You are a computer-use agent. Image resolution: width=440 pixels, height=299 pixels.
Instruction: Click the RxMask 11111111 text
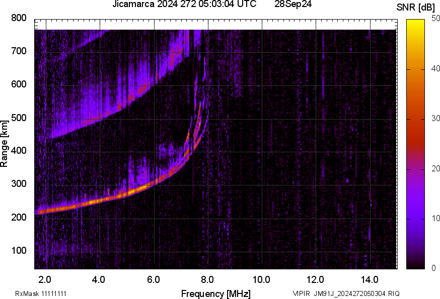tap(41, 293)
